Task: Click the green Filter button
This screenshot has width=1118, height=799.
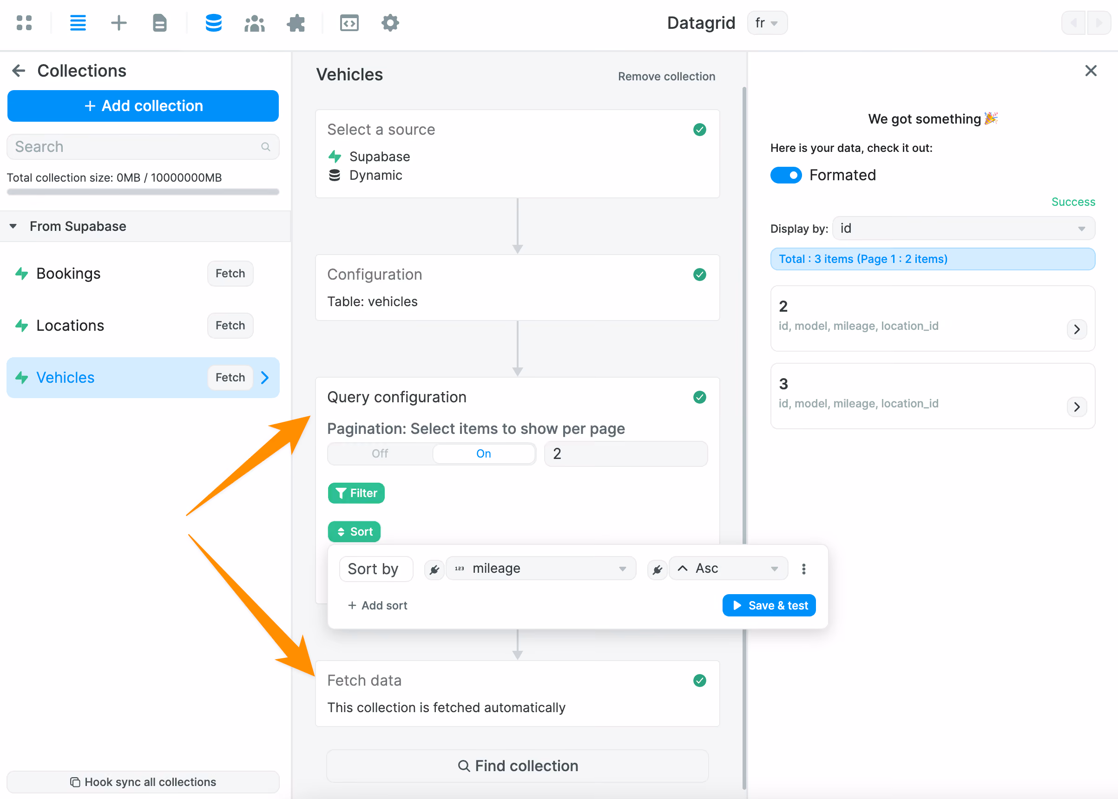Action: pyautogui.click(x=356, y=493)
